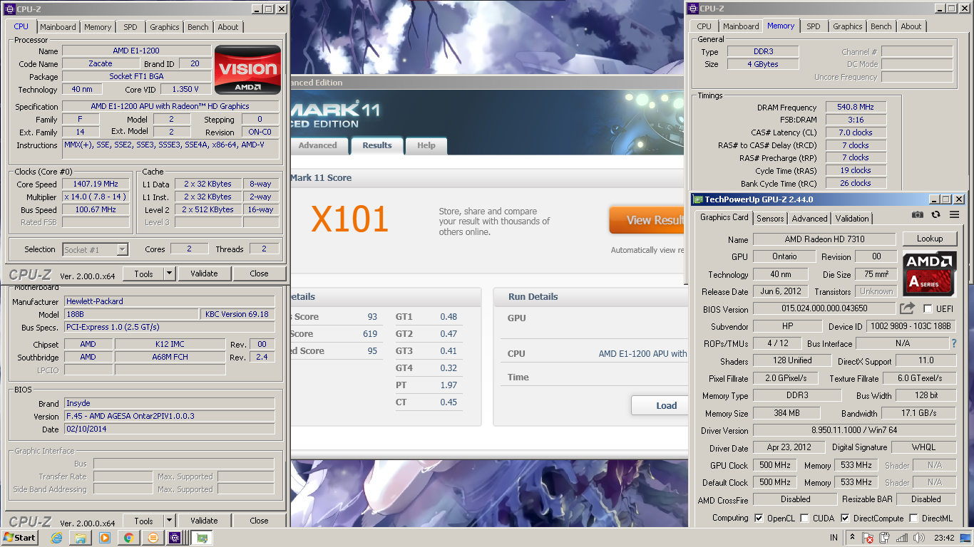The height and width of the screenshot is (547, 974).
Task: Click the BIOS Version 015.024.000.000.043650 field
Action: coord(824,308)
